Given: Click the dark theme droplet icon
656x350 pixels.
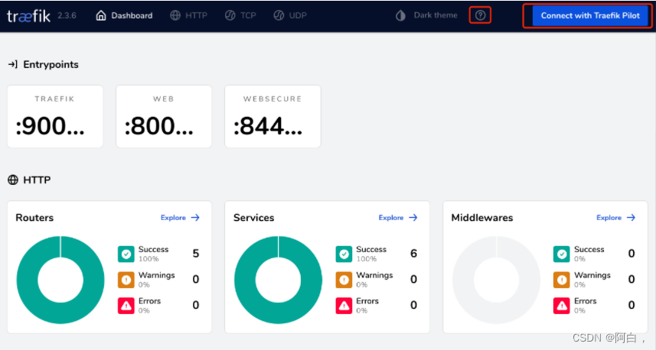Looking at the screenshot, I should tap(401, 15).
